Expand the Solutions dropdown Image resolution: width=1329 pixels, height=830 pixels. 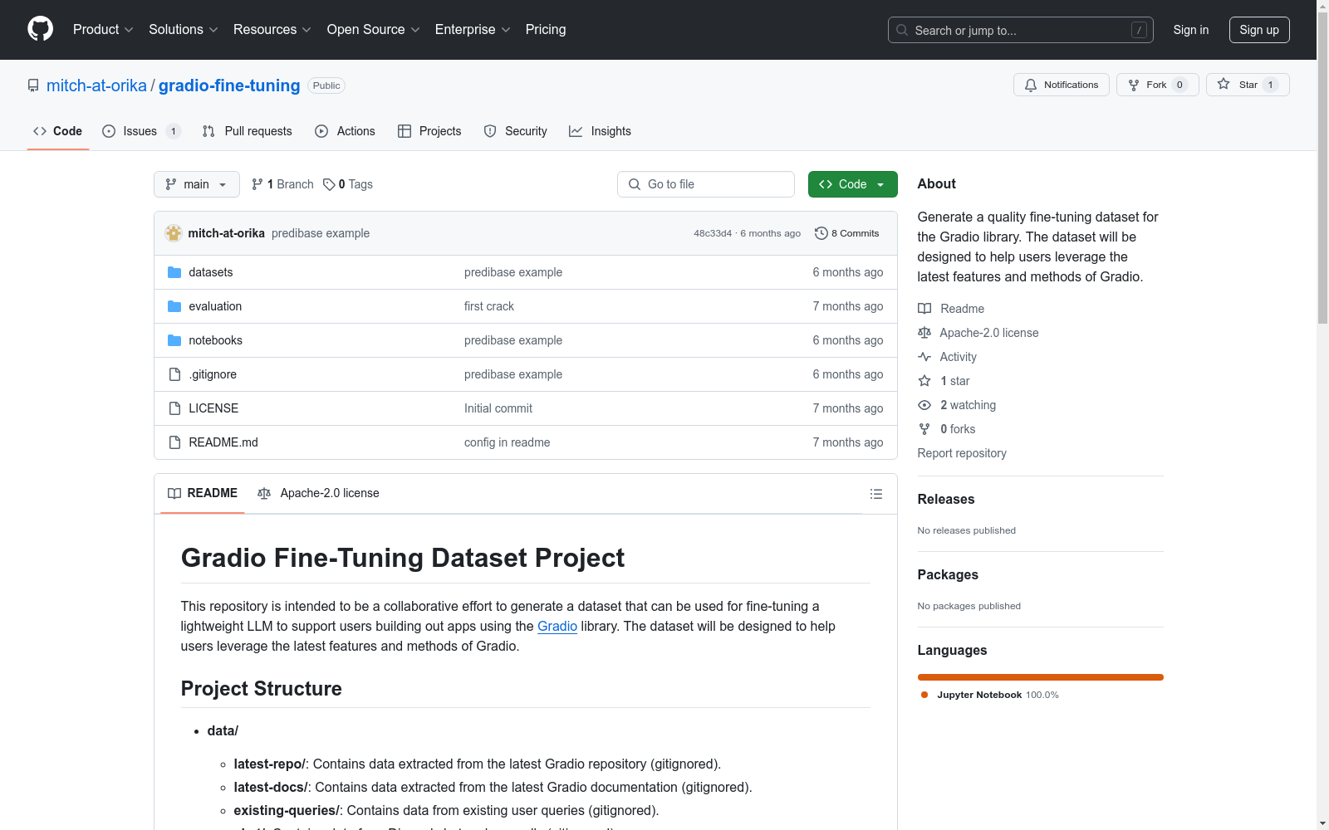click(x=184, y=30)
